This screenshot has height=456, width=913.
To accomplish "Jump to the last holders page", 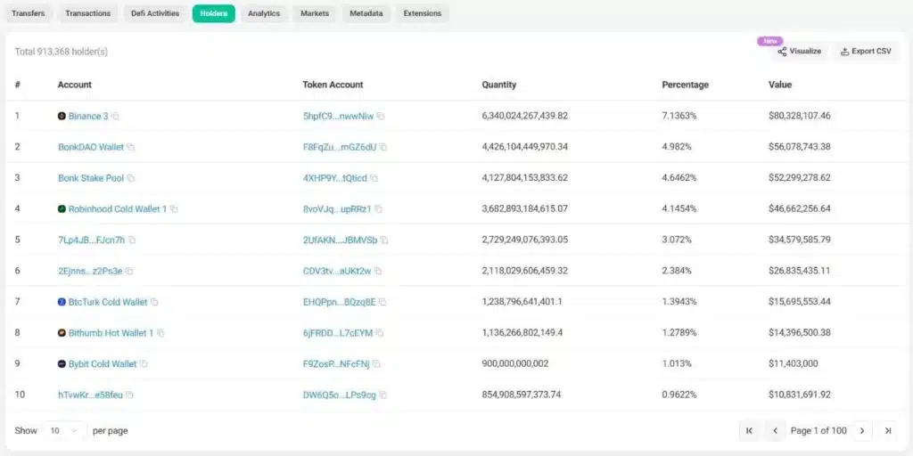I will (x=888, y=430).
